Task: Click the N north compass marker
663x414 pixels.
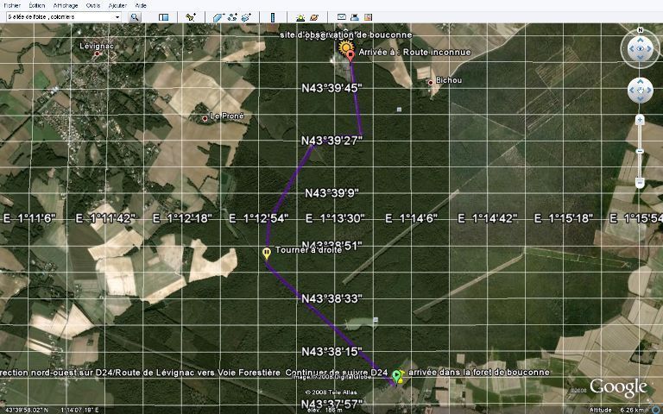Action: coord(641,30)
